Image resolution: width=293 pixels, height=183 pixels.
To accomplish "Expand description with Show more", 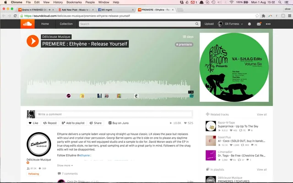I will point(65,166).
